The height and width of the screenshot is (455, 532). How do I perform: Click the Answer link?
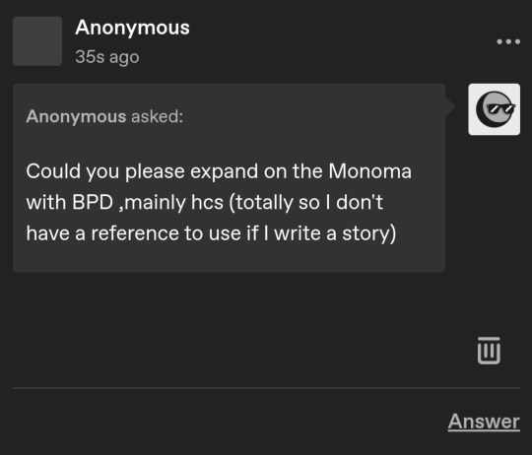pyautogui.click(x=484, y=422)
